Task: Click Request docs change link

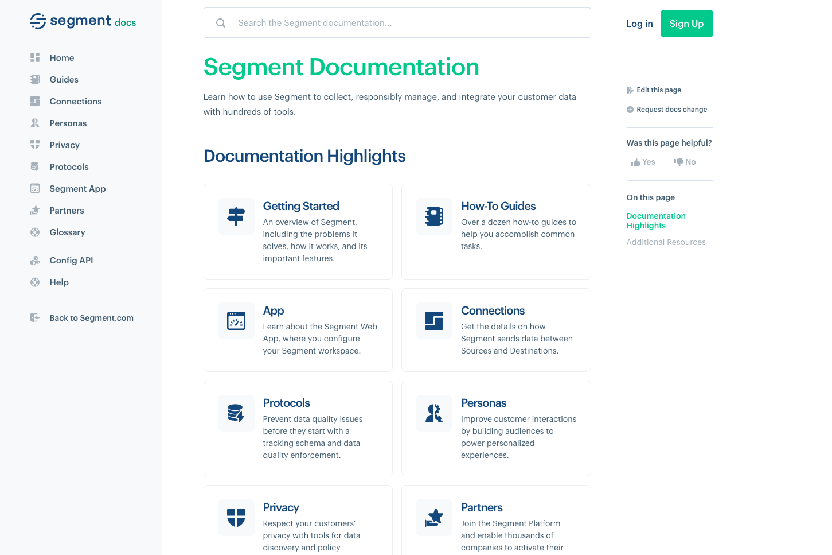Action: click(x=672, y=110)
